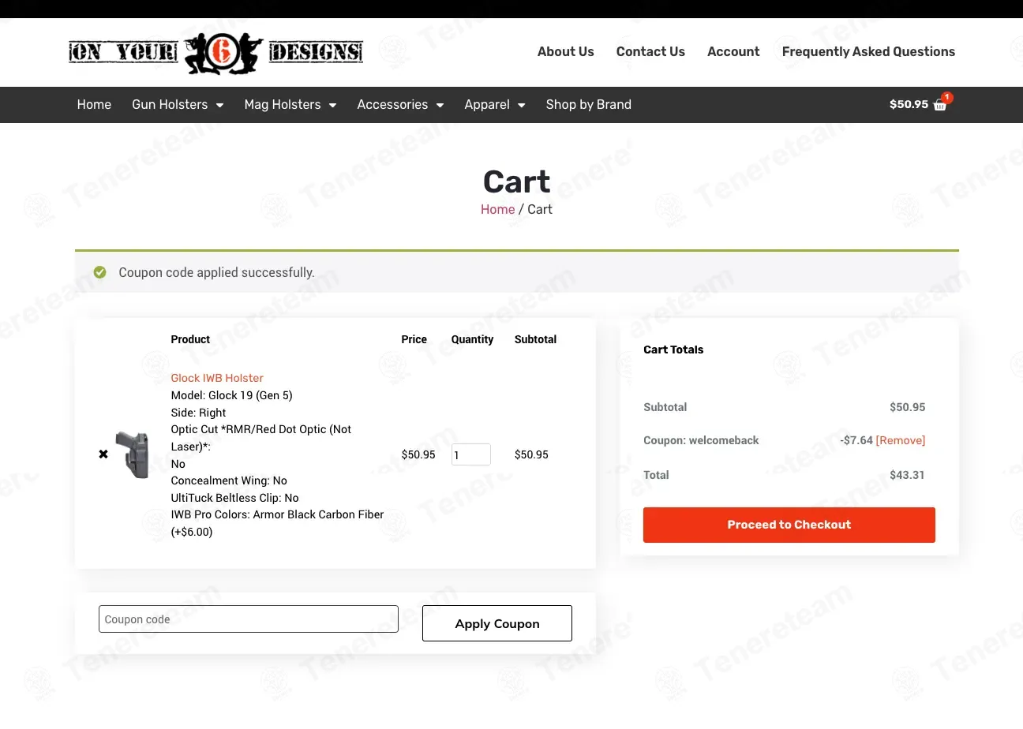This screenshot has width=1023, height=729.
Task: Open the Glock IWB Holster product link
Action: pyautogui.click(x=217, y=378)
